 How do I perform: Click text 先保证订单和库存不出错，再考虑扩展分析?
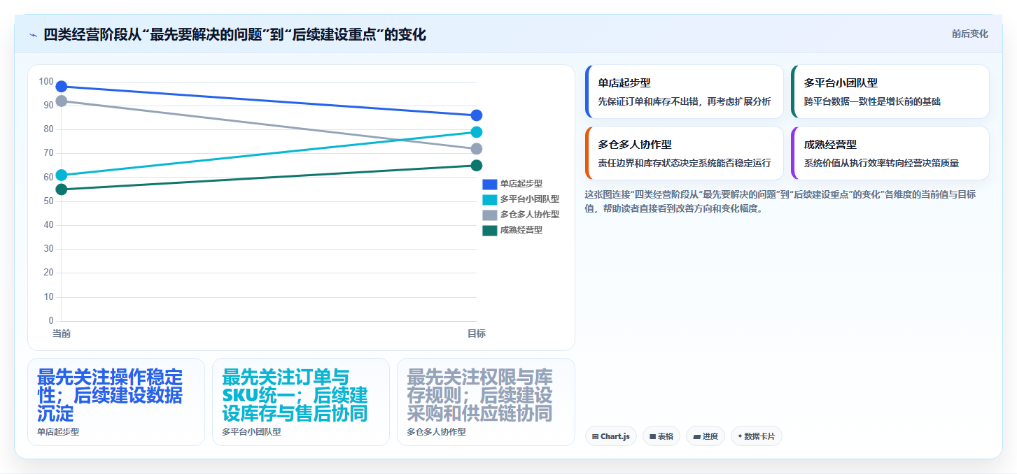pos(685,101)
